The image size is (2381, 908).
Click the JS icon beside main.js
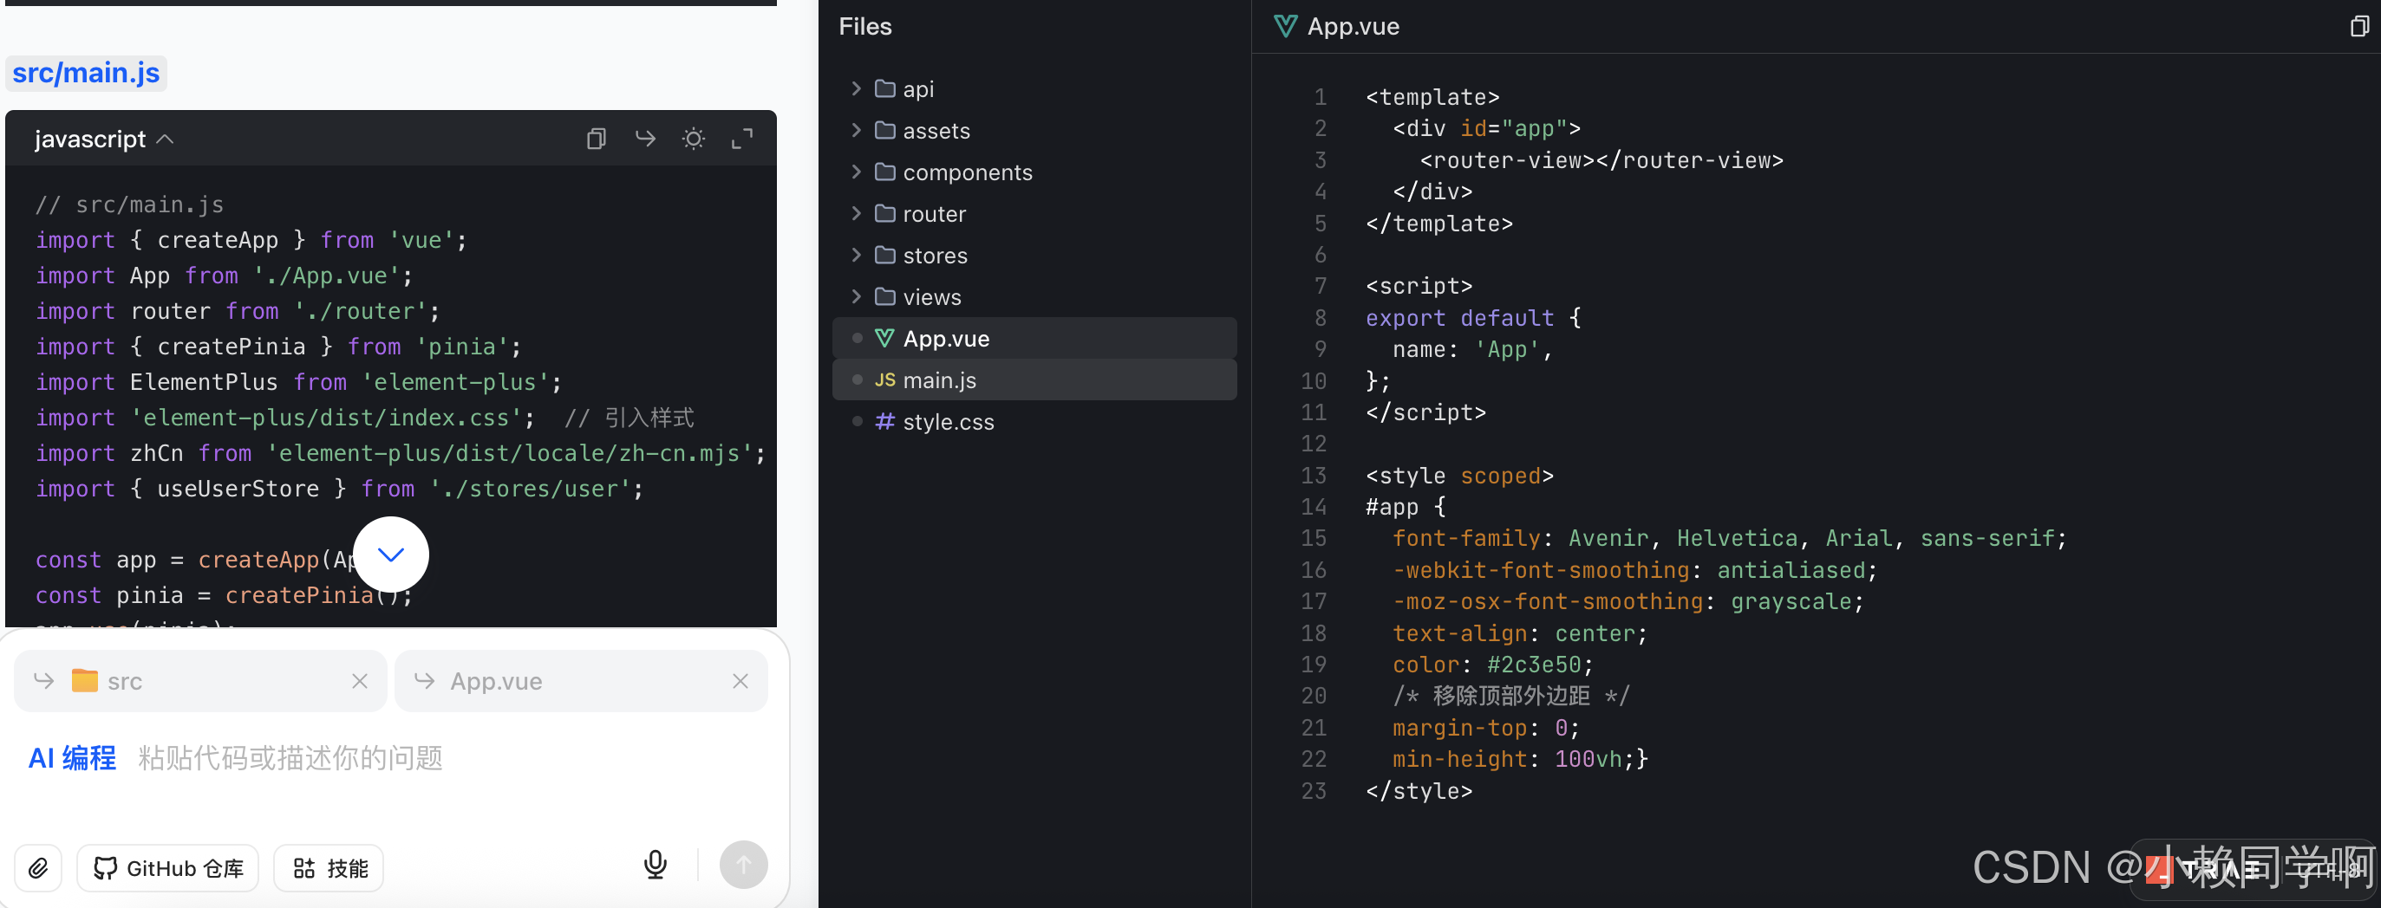click(x=884, y=379)
